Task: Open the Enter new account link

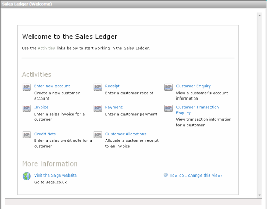Action: [52, 86]
